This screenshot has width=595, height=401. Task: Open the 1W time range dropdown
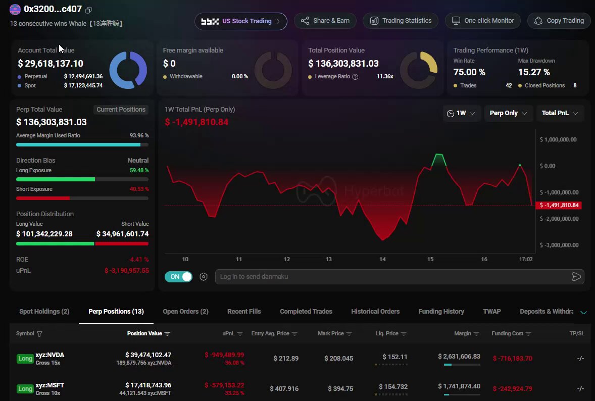click(x=462, y=113)
